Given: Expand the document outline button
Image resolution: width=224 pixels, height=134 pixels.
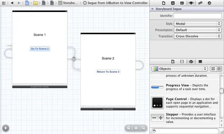Looking at the screenshot, I should (x=5, y=128).
